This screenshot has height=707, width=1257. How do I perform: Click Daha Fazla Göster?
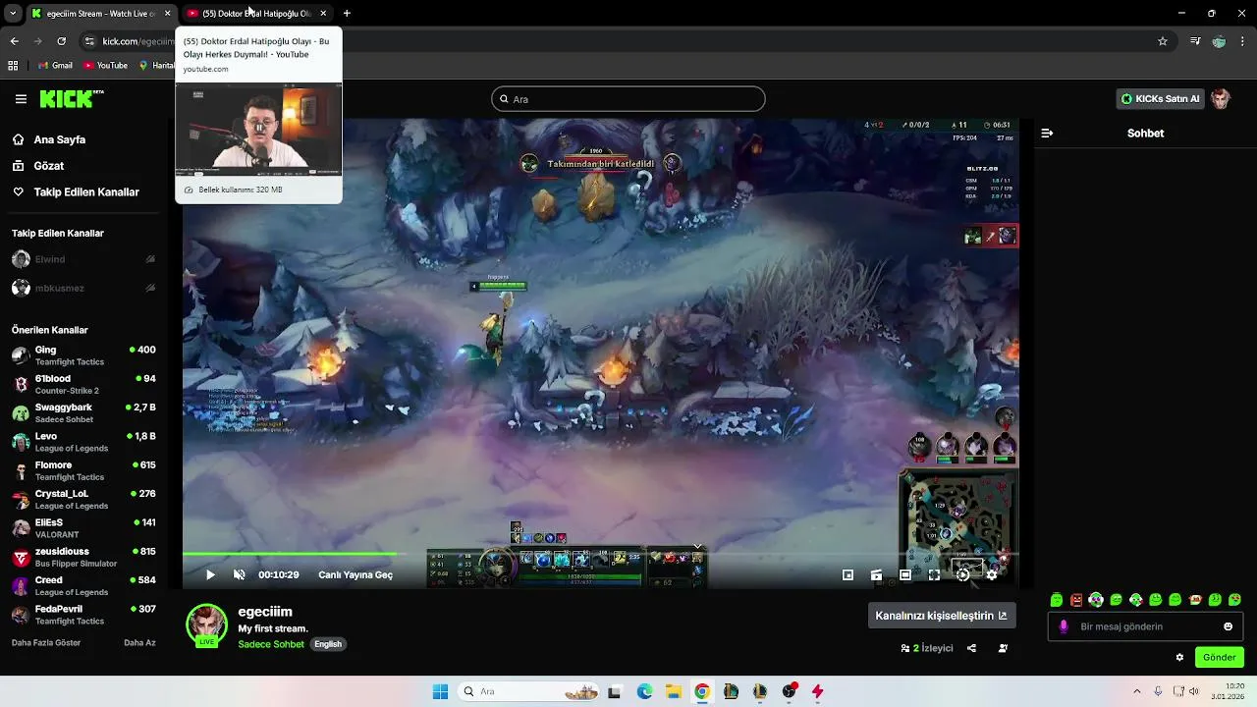pyautogui.click(x=46, y=642)
